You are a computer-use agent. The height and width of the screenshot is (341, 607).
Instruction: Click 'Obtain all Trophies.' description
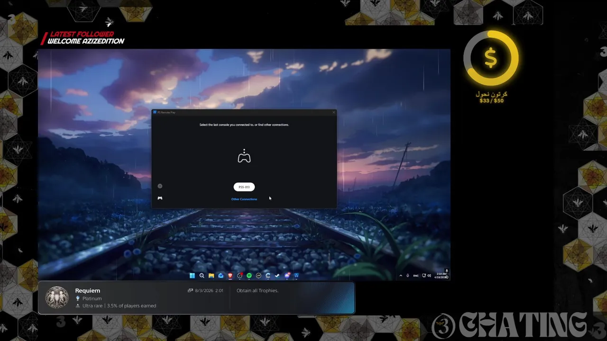point(258,290)
